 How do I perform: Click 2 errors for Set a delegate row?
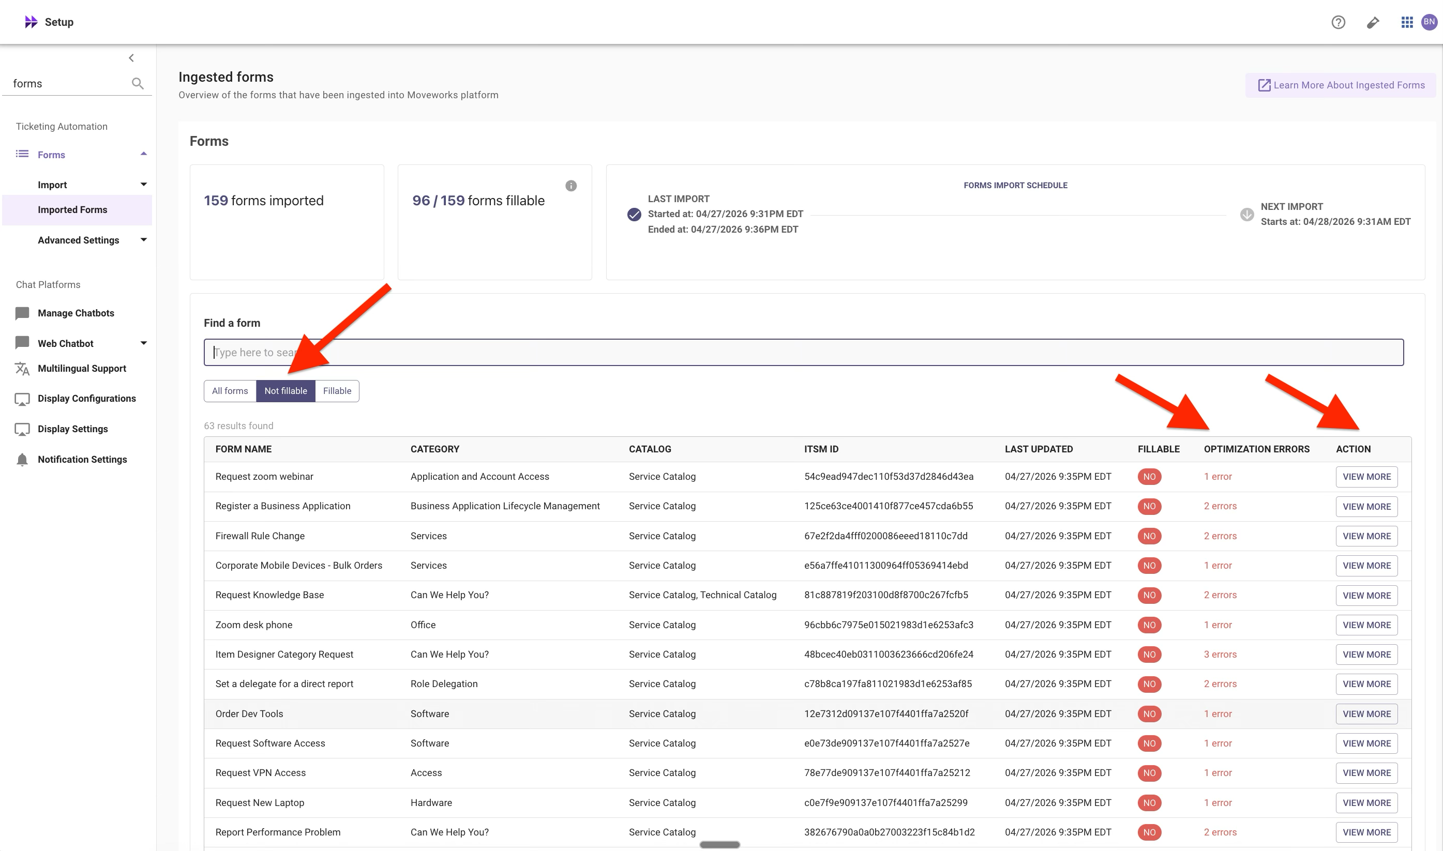coord(1220,683)
